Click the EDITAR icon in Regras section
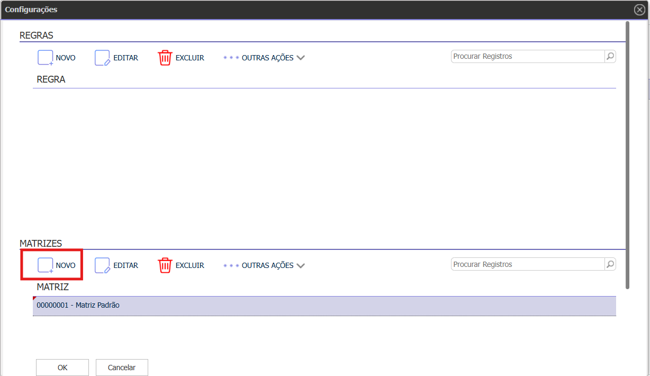 coord(102,58)
